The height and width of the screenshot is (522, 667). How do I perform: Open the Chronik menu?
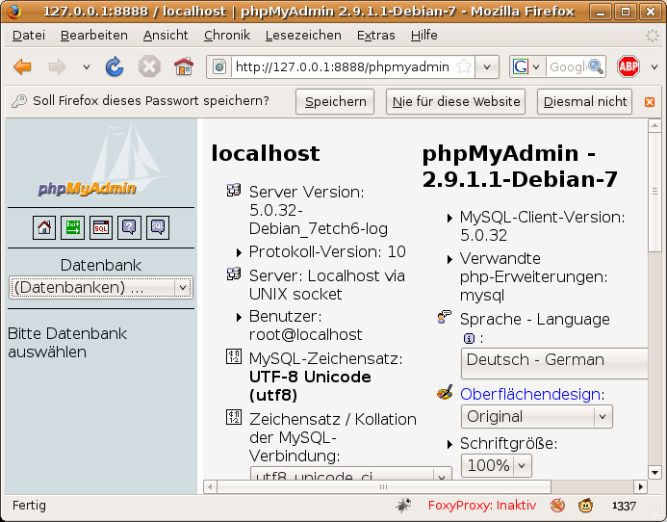coord(227,36)
